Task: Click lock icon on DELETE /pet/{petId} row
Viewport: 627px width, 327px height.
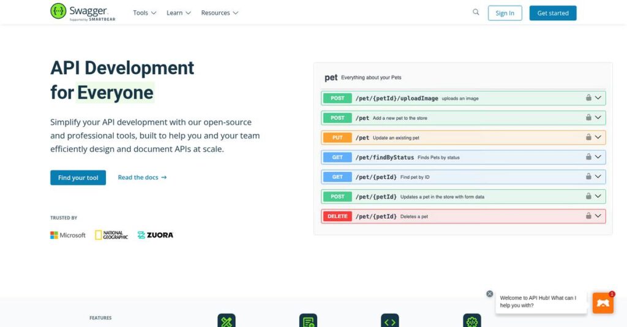Action: pyautogui.click(x=588, y=216)
